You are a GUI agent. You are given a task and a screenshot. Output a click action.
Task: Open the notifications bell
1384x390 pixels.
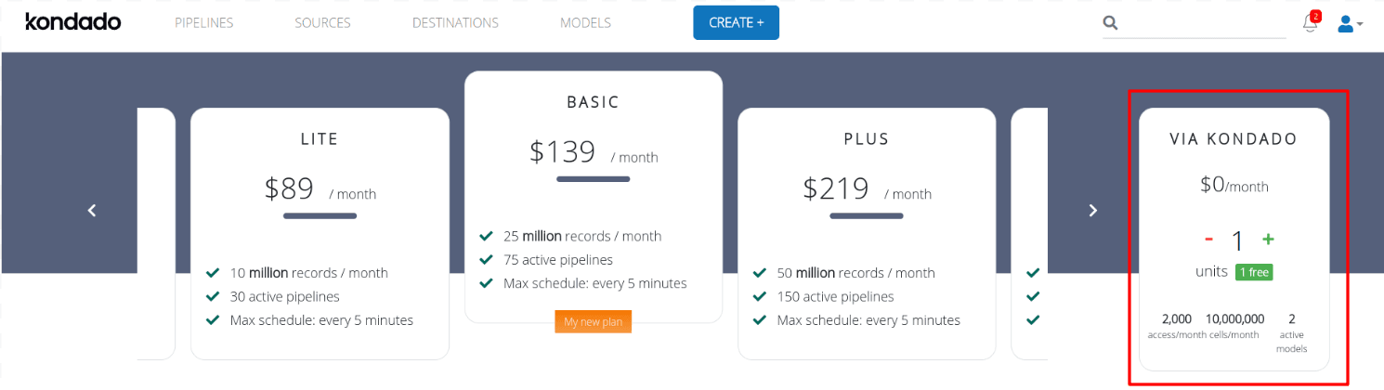pos(1310,24)
